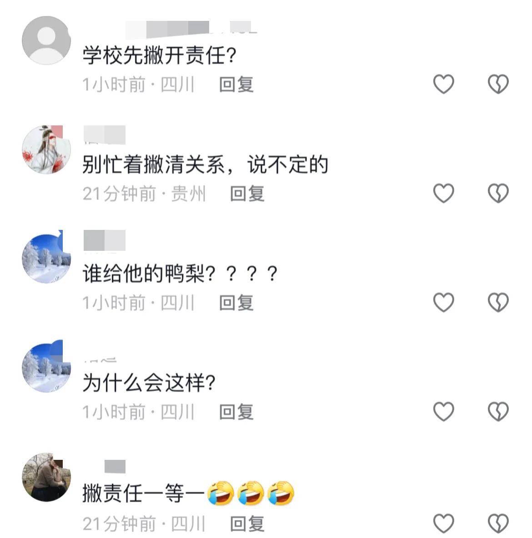Reply to the "撇责任一等一" comment
This screenshot has width=532, height=538.
click(247, 524)
